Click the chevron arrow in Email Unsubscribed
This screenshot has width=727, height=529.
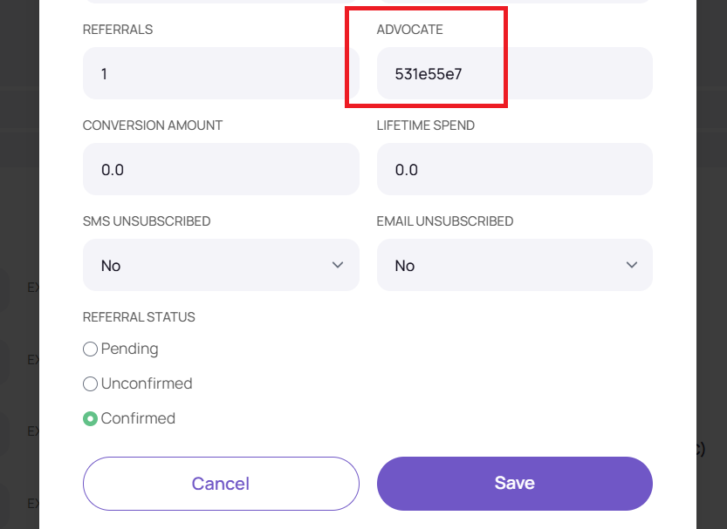click(x=632, y=265)
